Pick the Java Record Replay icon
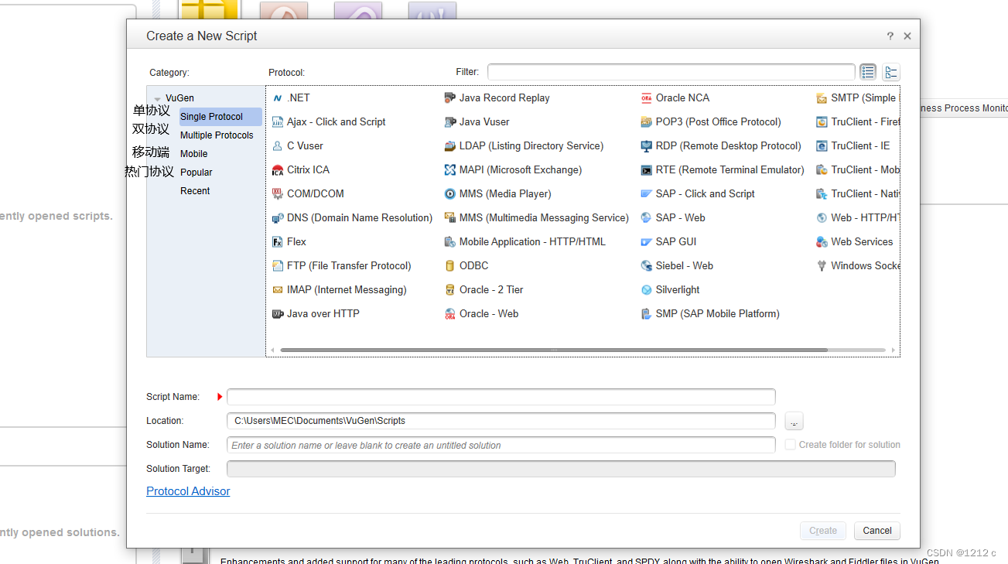 450,98
